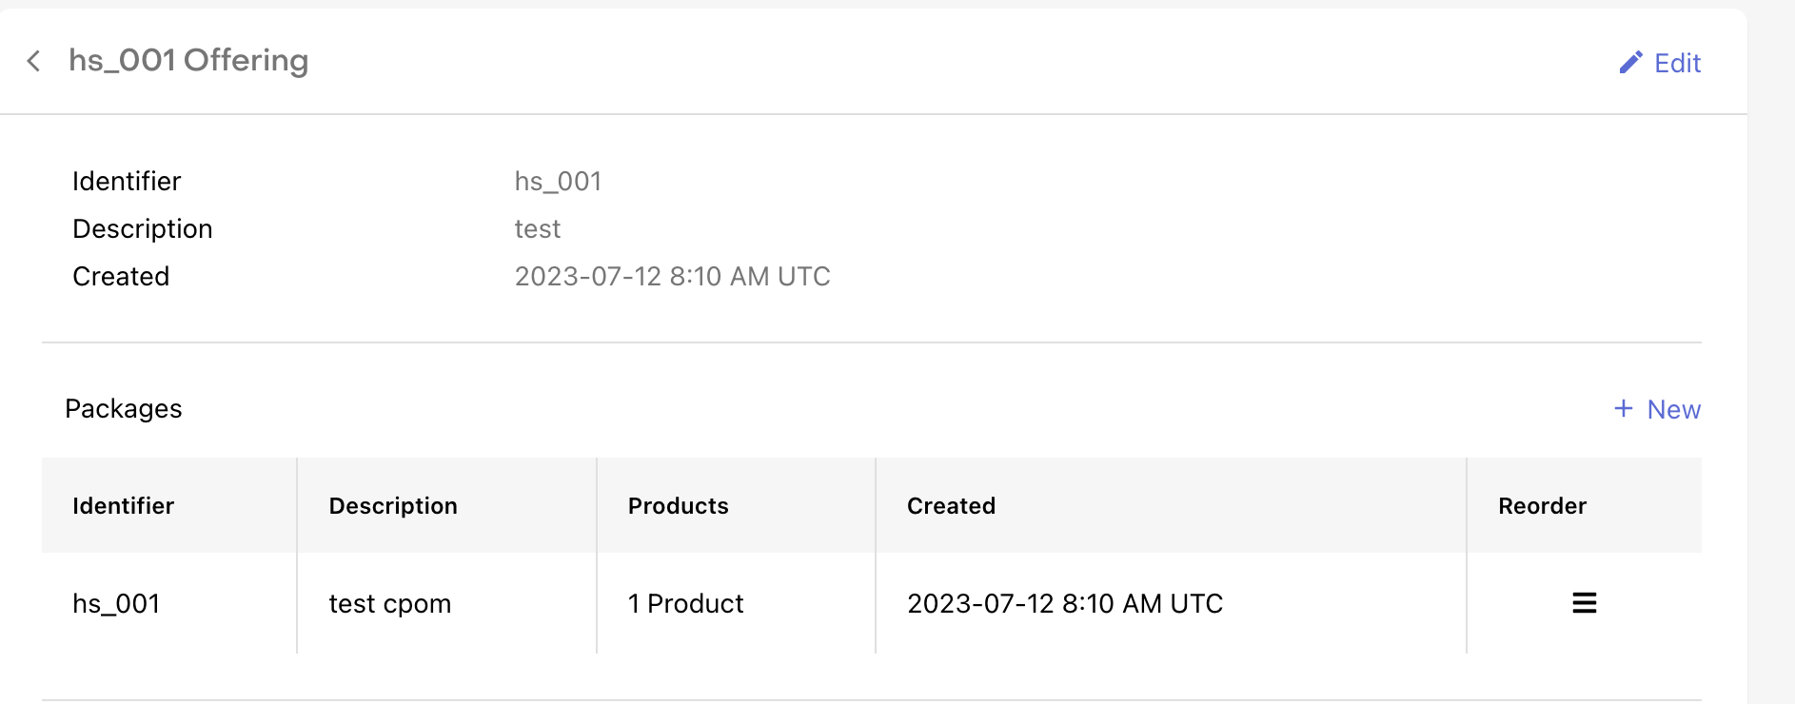The image size is (1795, 704).
Task: Click the back arrow next to hs_001 Offering
Action: coord(35,61)
